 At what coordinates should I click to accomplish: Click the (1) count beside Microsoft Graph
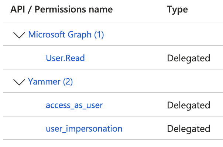(99, 35)
